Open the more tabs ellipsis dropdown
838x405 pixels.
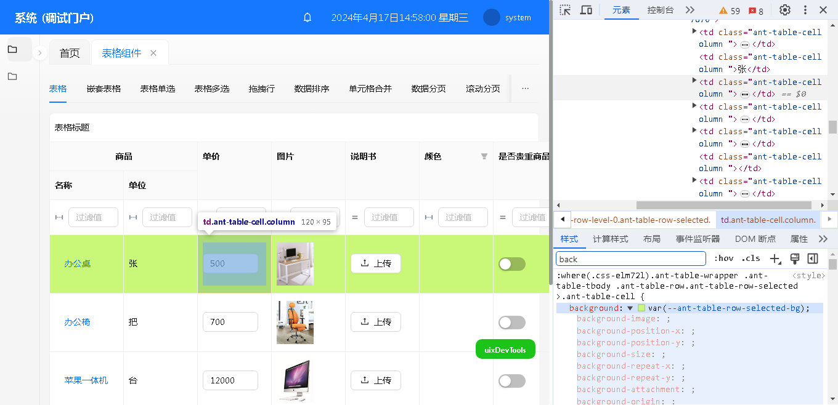coord(525,88)
